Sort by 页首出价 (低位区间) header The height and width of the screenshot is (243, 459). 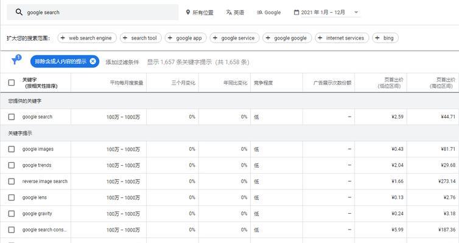tap(390, 83)
